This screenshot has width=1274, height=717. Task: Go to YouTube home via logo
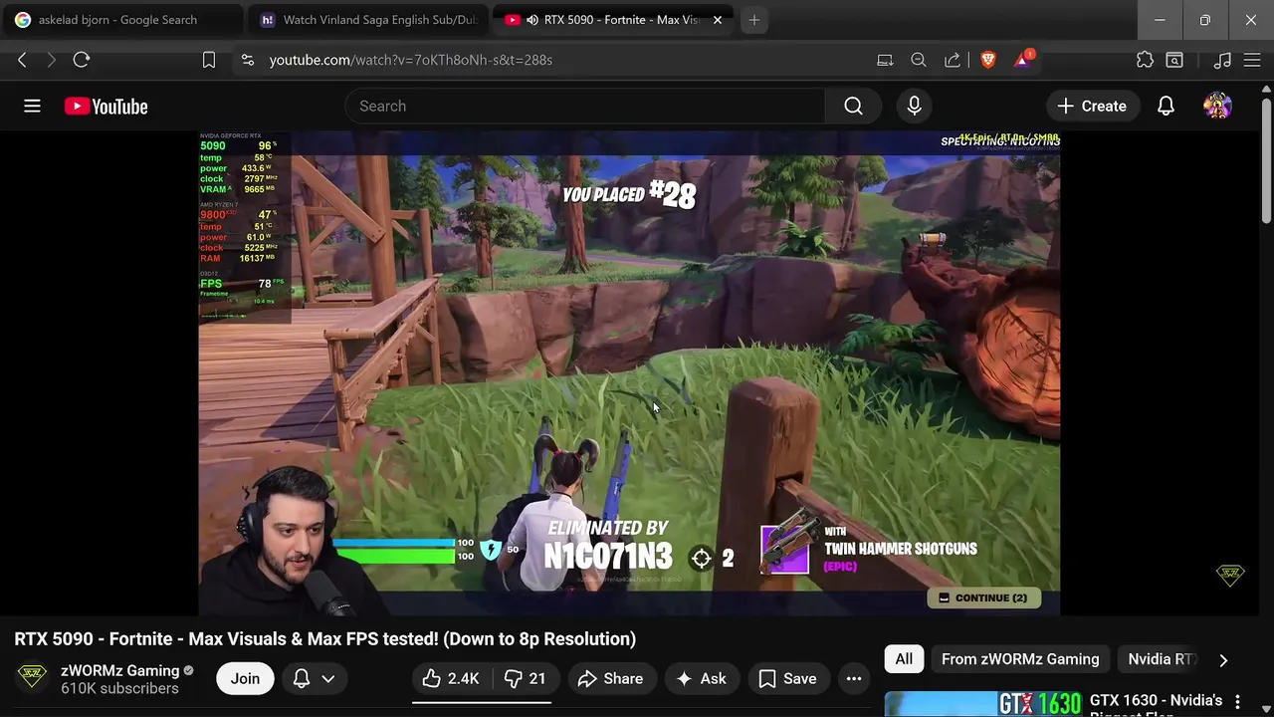(106, 107)
